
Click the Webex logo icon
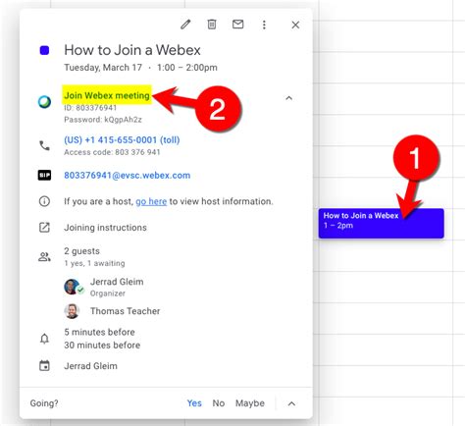point(44,102)
